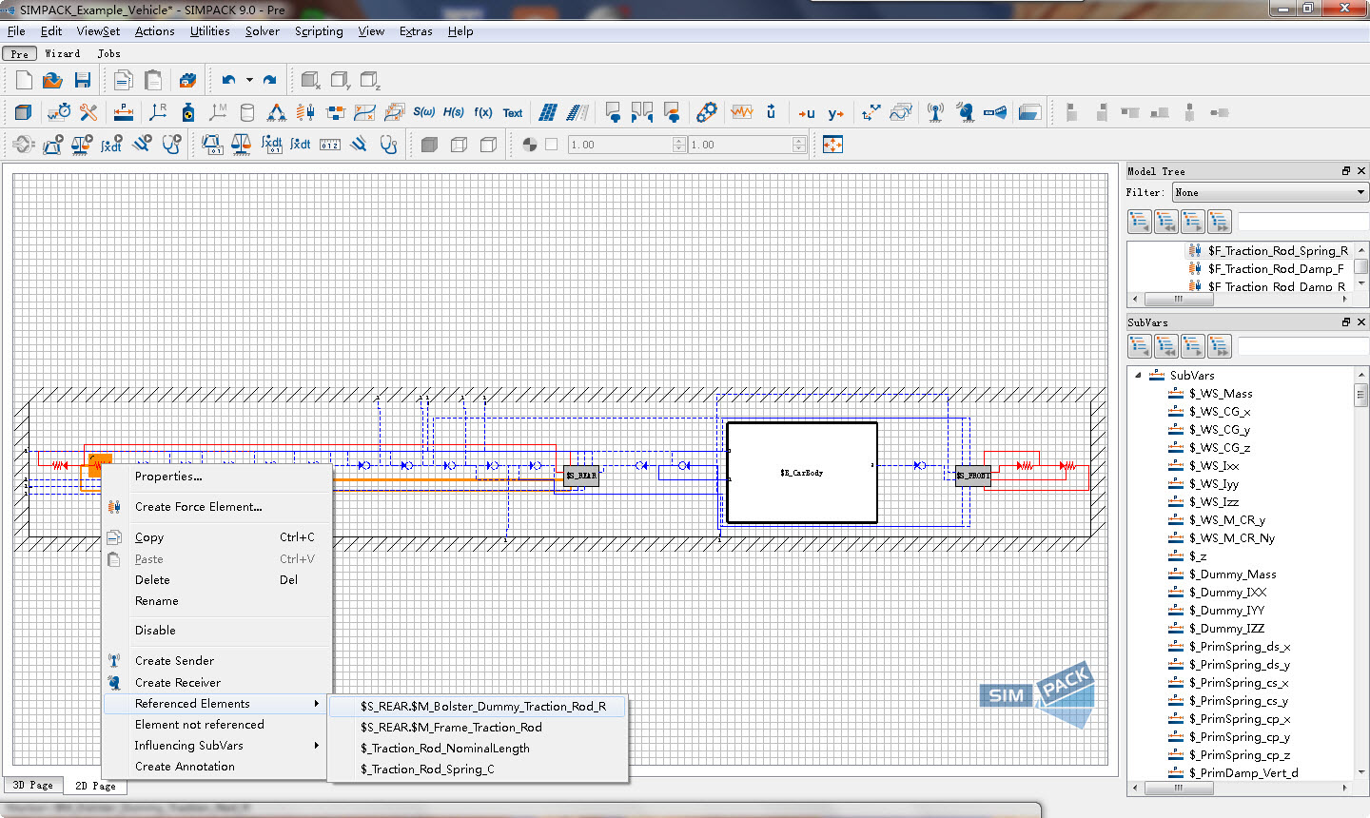The image size is (1370, 818).
Task: Create a new Body element
Action: pyautogui.click(x=24, y=112)
